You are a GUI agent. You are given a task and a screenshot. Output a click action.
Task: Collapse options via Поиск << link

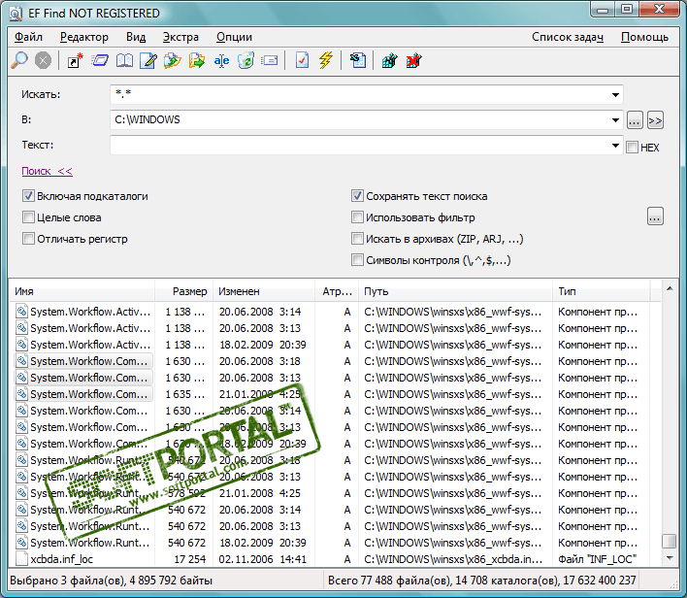tap(48, 171)
